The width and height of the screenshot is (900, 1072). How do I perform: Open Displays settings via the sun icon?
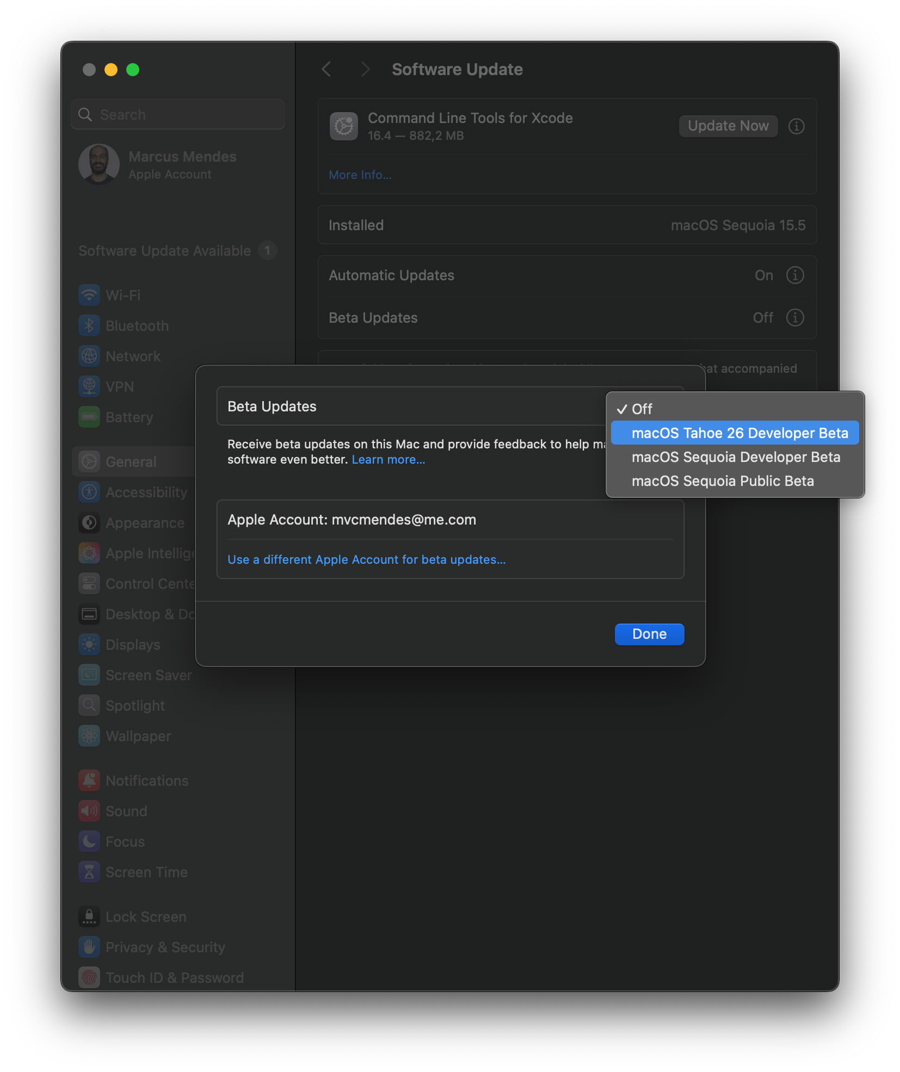point(89,644)
